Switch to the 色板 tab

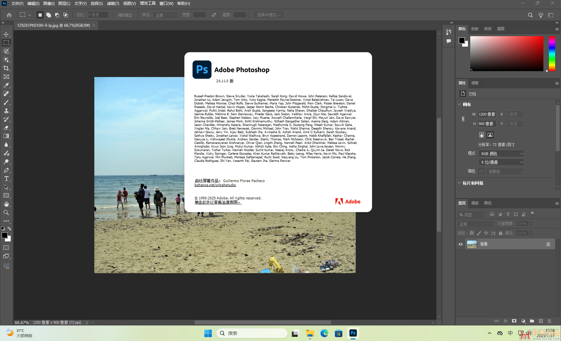pyautogui.click(x=475, y=29)
